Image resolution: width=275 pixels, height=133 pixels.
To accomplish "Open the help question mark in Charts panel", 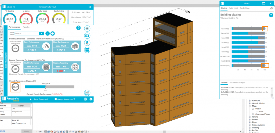I will pyautogui.click(x=271, y=15).
